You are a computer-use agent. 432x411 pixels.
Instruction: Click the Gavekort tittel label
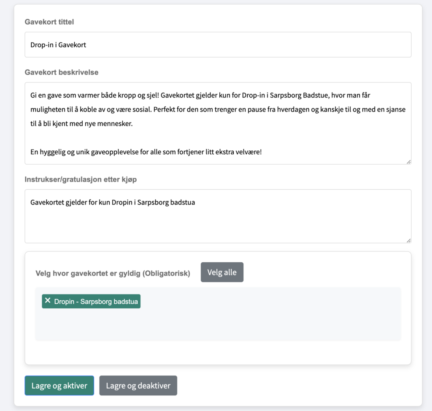click(x=49, y=22)
